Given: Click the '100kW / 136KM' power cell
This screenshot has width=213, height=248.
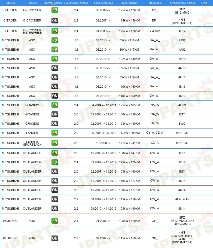Looking at the screenshot, I should (x=129, y=114).
